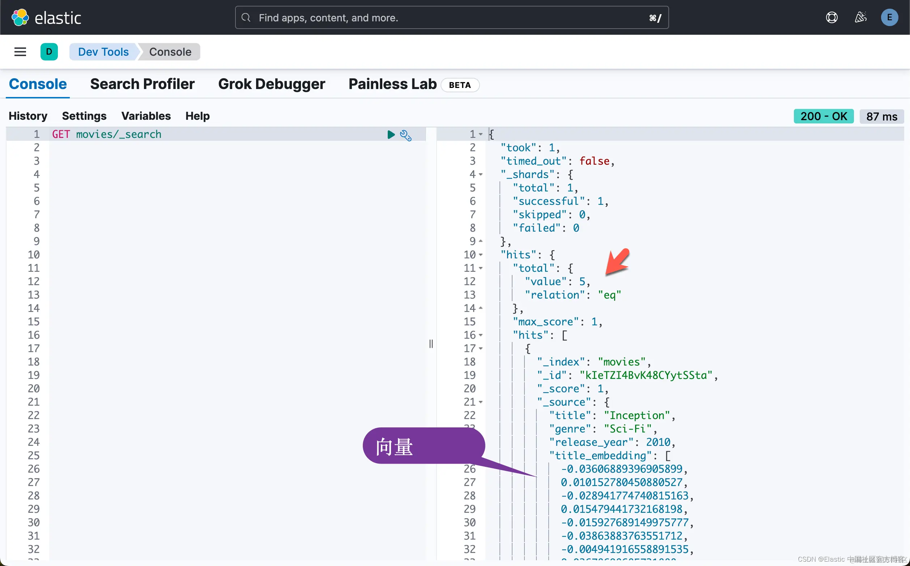Open the History panel
This screenshot has height=566, width=910.
(x=28, y=116)
